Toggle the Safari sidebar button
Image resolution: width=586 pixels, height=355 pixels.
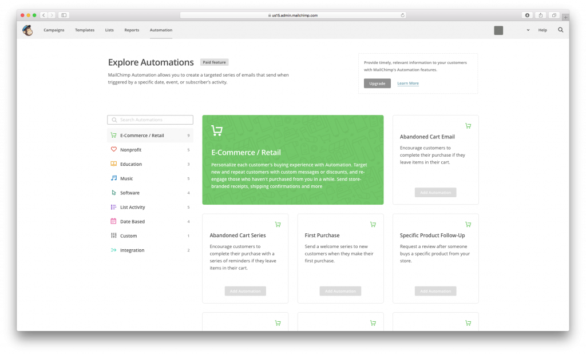pyautogui.click(x=64, y=15)
